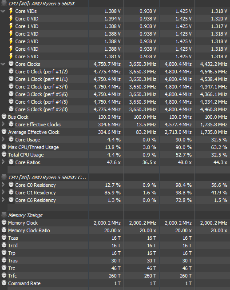
Task: Collapse the Core VIDs group
Action: tap(3, 11)
